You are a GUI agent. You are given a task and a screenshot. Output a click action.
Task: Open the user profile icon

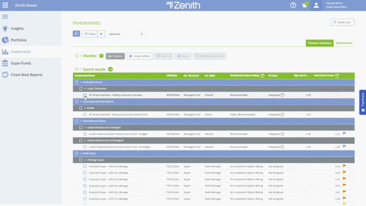click(x=317, y=5)
